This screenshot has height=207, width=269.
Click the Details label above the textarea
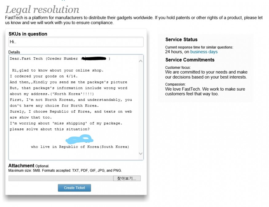pos(14,52)
